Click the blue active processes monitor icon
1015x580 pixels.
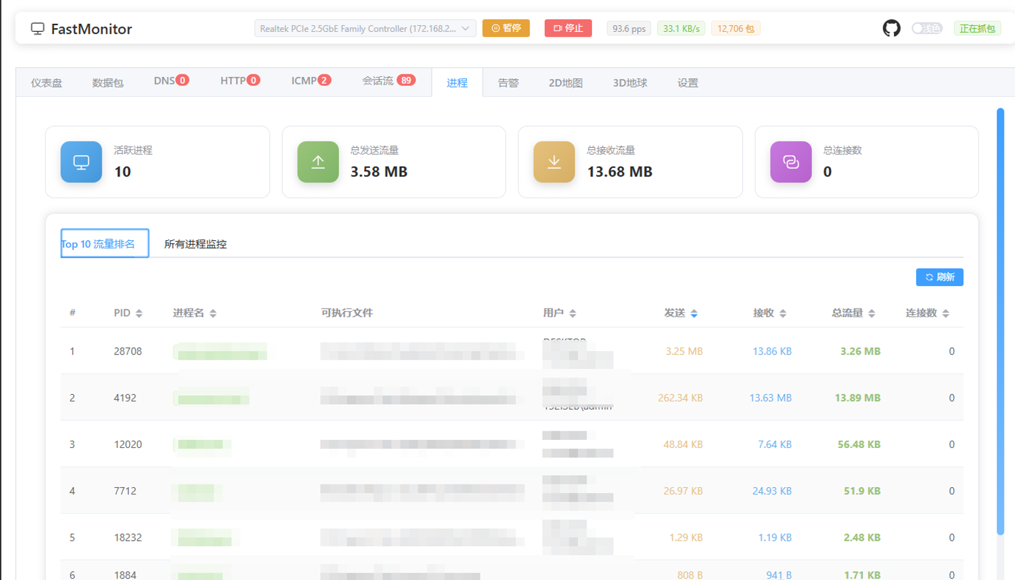point(81,162)
